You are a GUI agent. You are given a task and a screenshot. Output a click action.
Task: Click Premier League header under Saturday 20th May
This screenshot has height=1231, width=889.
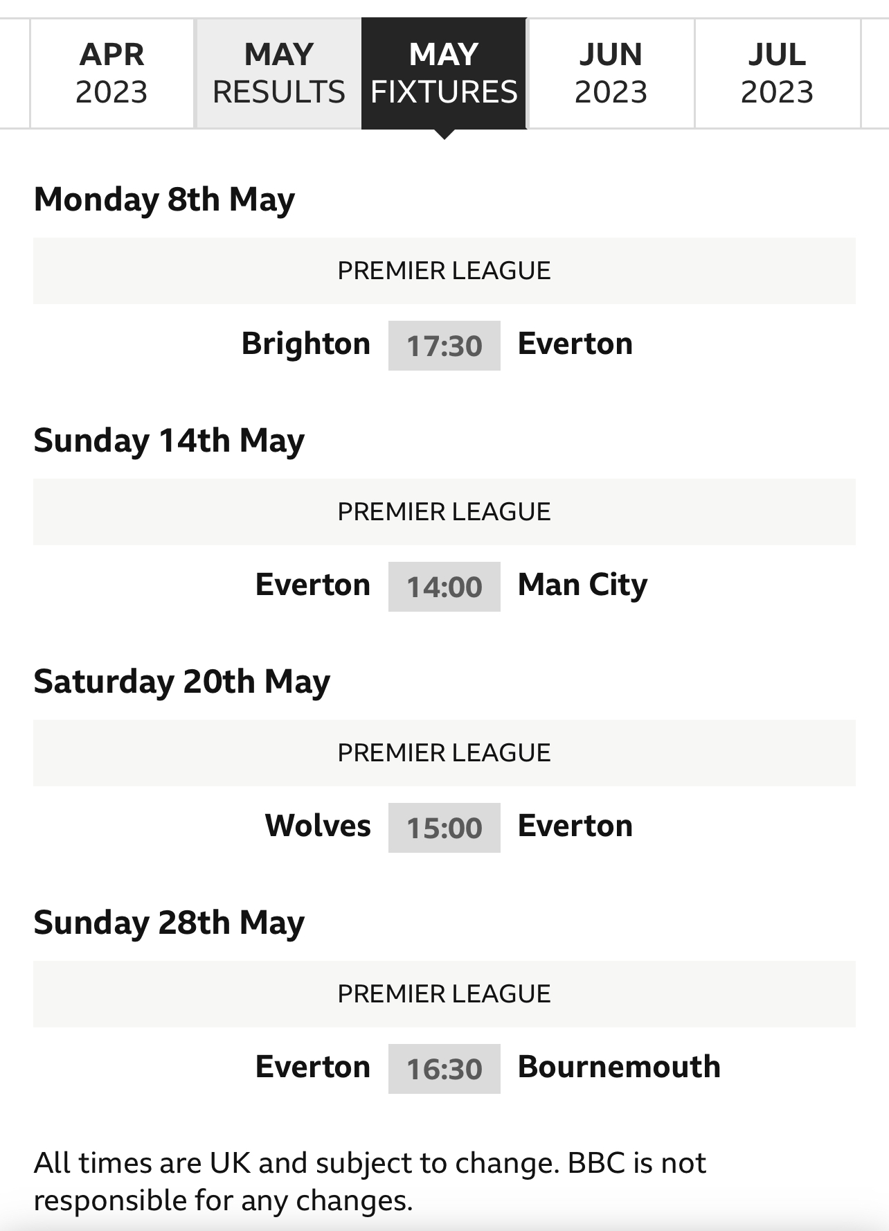point(445,753)
